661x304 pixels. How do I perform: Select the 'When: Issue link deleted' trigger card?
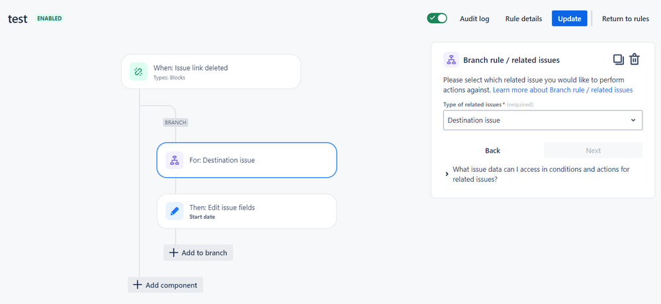[210, 71]
